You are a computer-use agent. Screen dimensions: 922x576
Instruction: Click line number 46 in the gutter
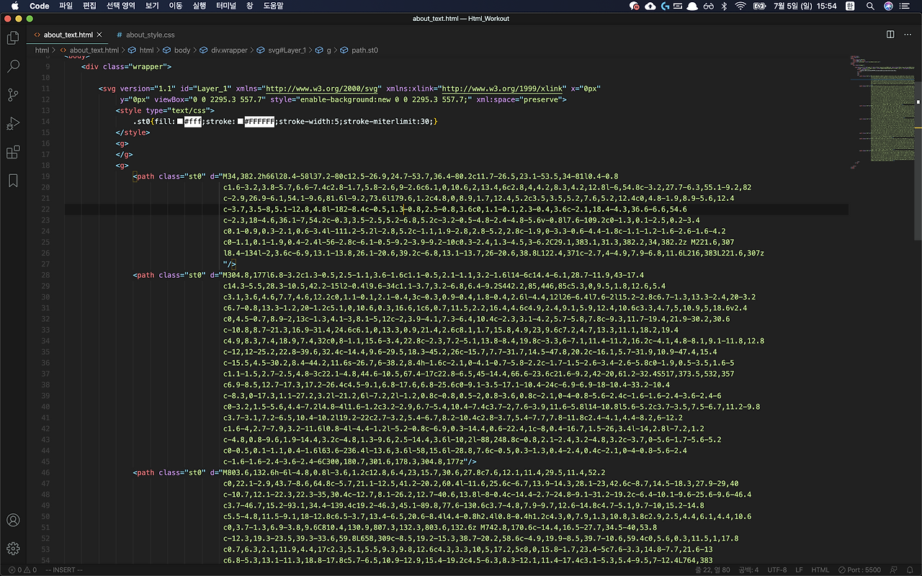[47, 472]
